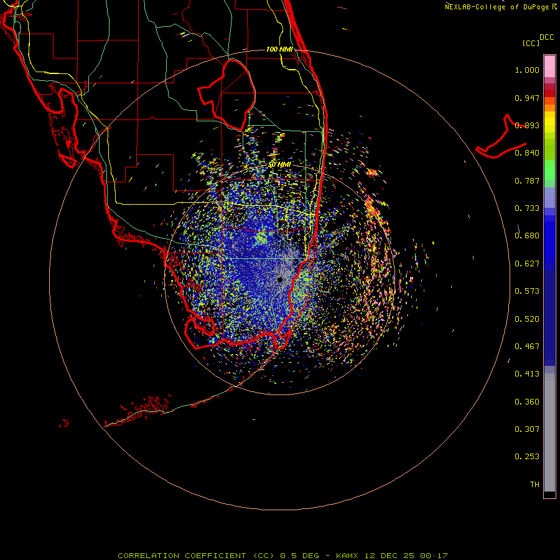Click the 0.627 scale value

527,264
